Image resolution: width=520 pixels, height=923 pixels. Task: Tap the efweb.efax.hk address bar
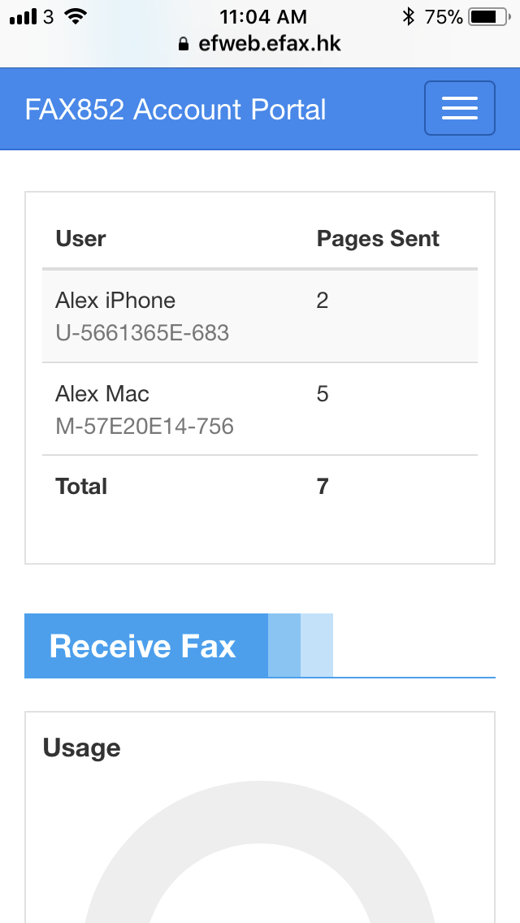(260, 44)
